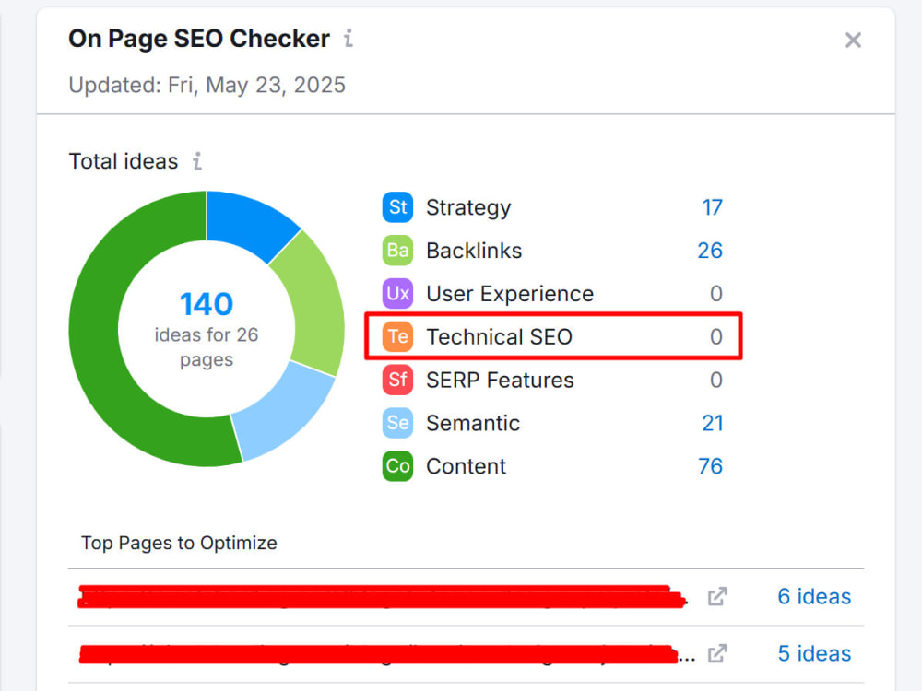This screenshot has height=691, width=922.
Task: Click the dark green Co Content badge
Action: pos(397,466)
